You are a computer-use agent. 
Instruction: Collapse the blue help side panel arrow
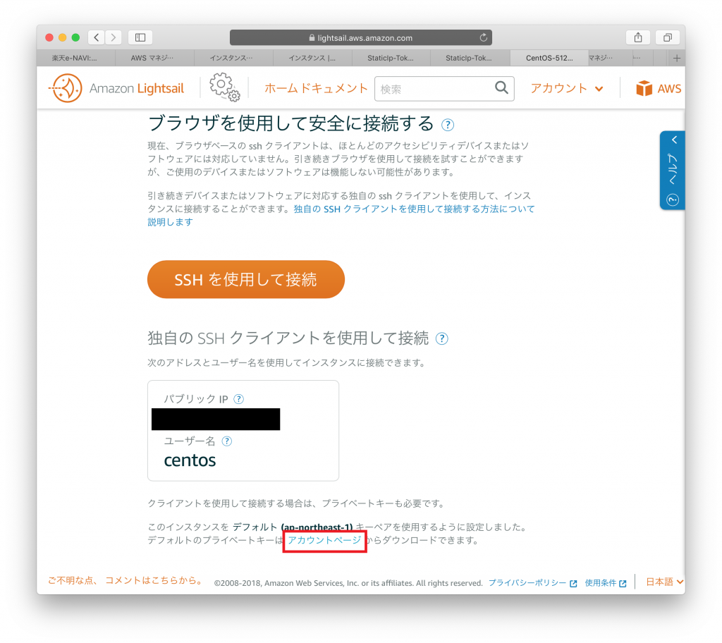point(674,140)
